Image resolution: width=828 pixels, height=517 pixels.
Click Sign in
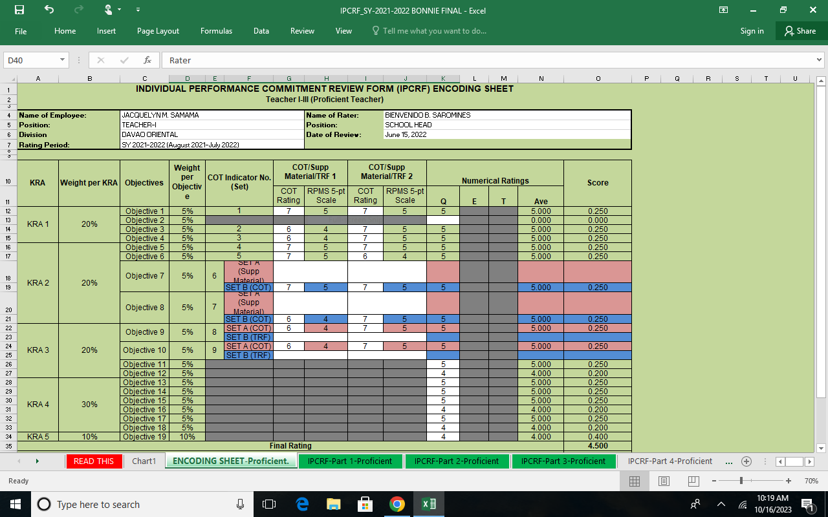tap(752, 31)
